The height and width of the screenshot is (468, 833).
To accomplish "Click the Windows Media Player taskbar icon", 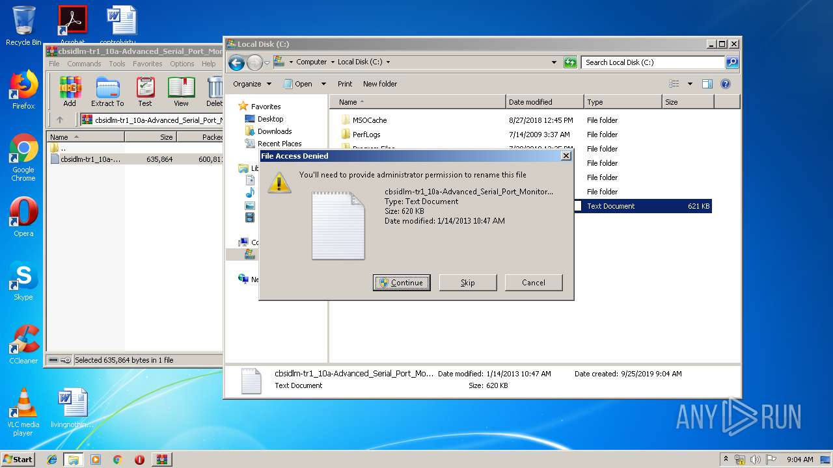I will coord(96,460).
